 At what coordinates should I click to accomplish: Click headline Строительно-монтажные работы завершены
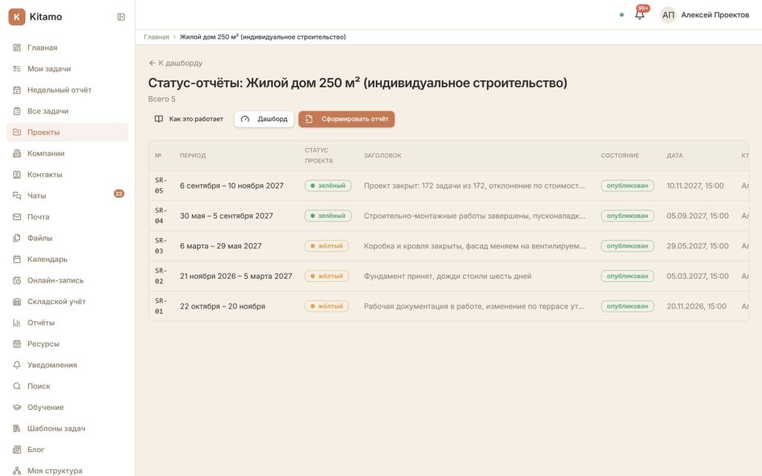474,216
